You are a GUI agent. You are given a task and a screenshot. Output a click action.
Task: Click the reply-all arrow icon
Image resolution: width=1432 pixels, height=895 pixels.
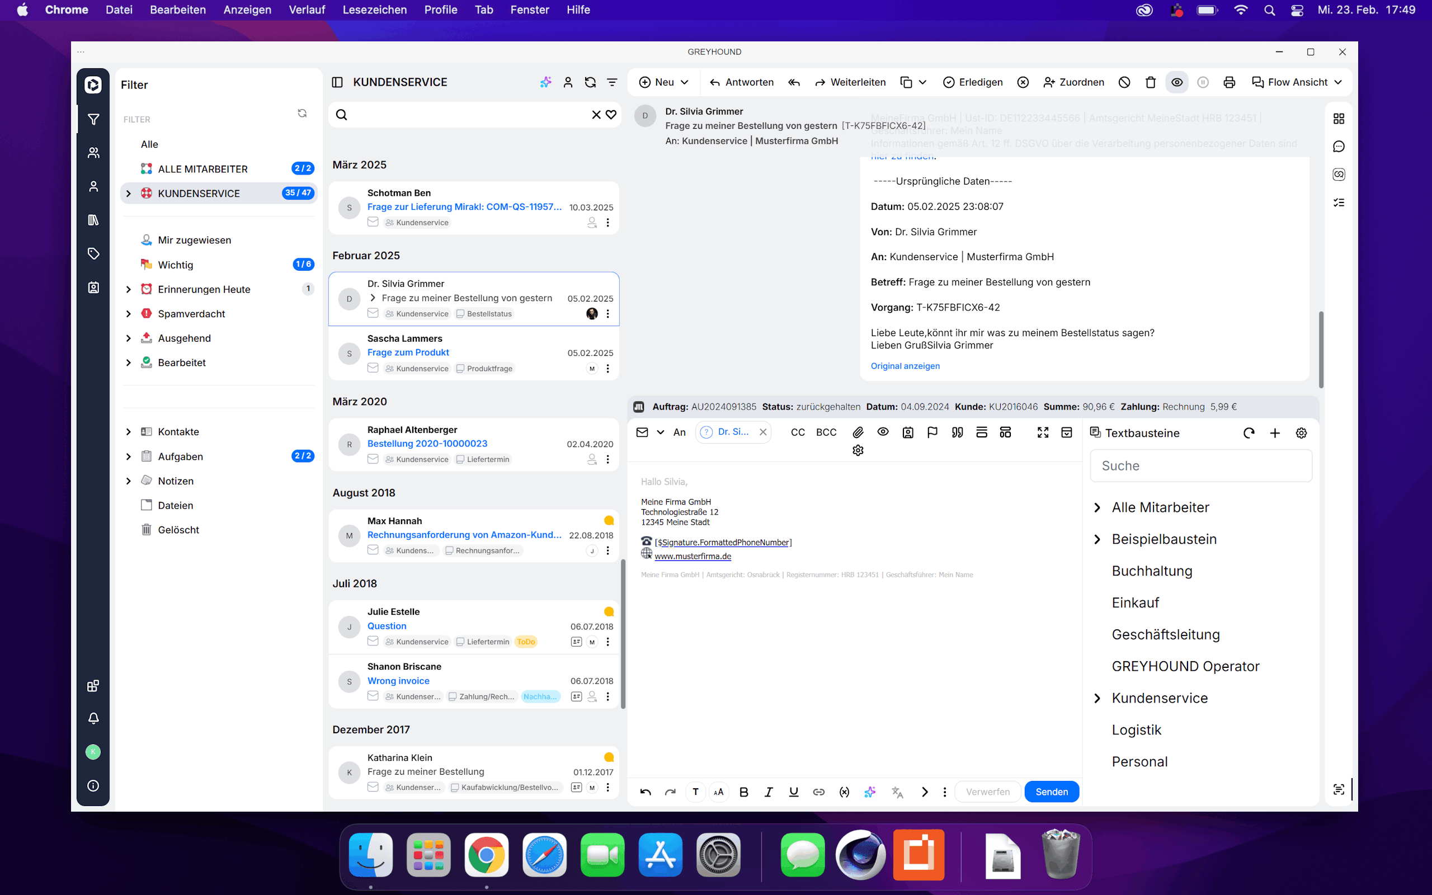(x=794, y=82)
